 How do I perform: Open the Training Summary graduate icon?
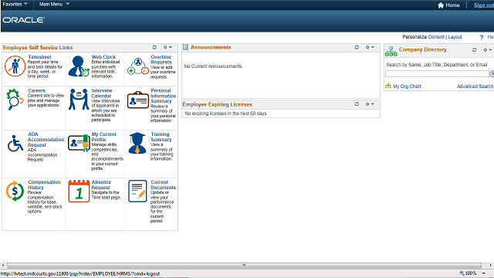point(137,143)
